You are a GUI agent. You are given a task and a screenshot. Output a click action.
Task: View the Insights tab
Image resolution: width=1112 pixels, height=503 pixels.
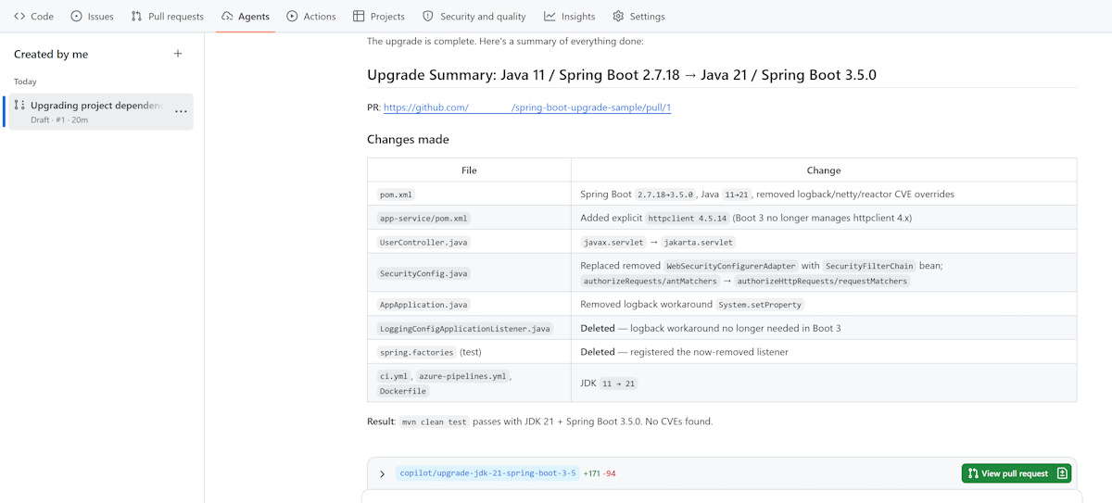[x=570, y=17]
